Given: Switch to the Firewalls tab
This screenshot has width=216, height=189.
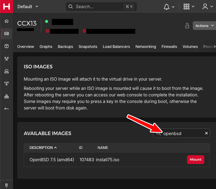Looking at the screenshot, I should click(x=169, y=47).
